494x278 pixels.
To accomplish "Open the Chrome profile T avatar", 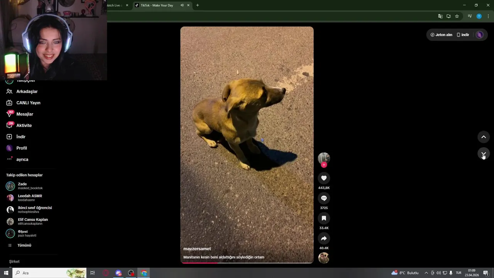I will click(479, 16).
